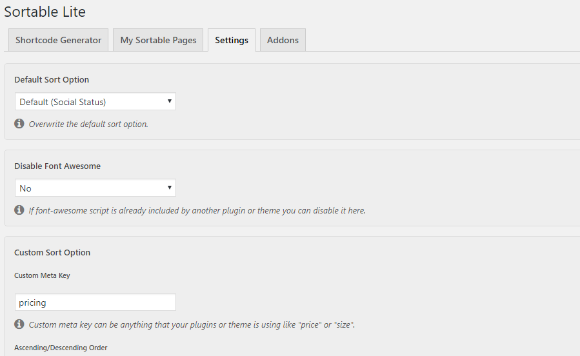This screenshot has height=356, width=580.
Task: Click the 'Ascending/Descending Order' label
Action: pos(61,348)
